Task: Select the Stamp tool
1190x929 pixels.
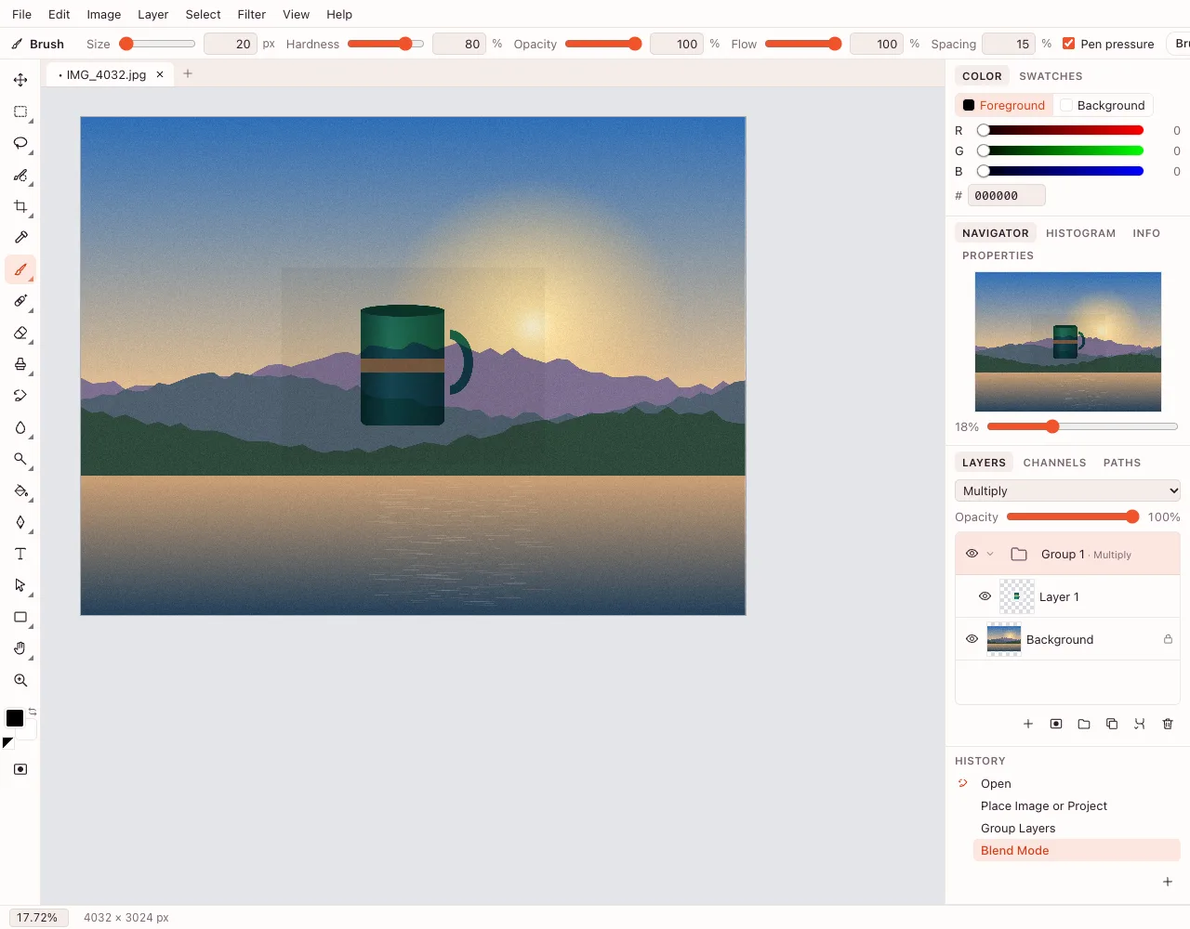Action: pyautogui.click(x=20, y=364)
